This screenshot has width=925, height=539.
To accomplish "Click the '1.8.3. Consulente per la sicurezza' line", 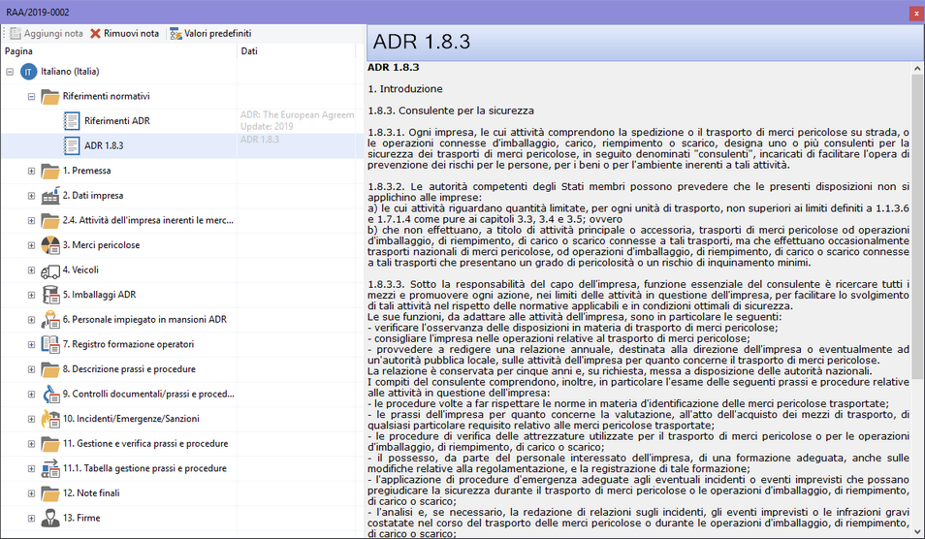I will pyautogui.click(x=451, y=111).
